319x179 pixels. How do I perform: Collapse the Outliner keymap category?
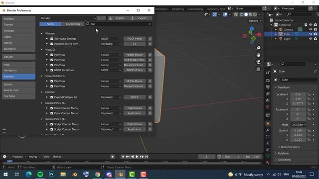42,92
